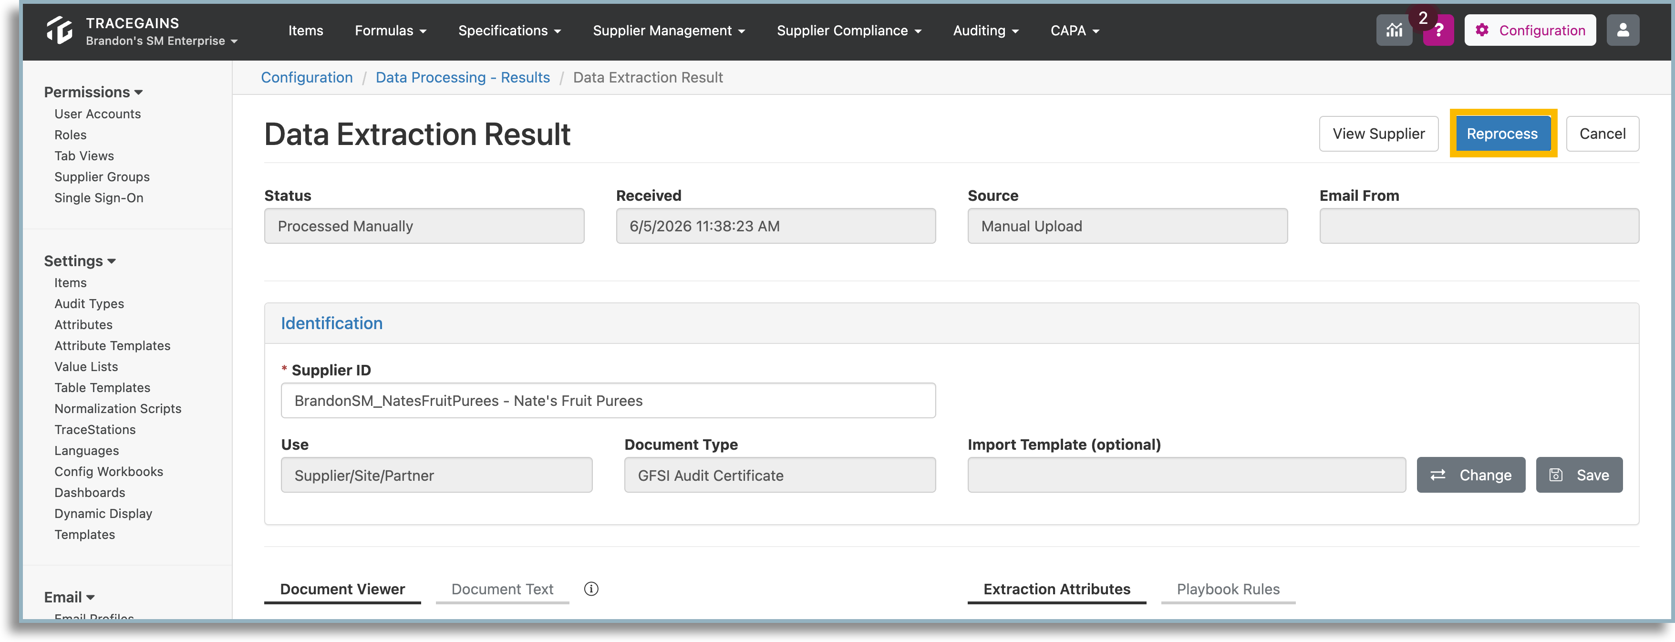Open User Accounts in the sidebar
The width and height of the screenshot is (1675, 642).
tap(98, 114)
